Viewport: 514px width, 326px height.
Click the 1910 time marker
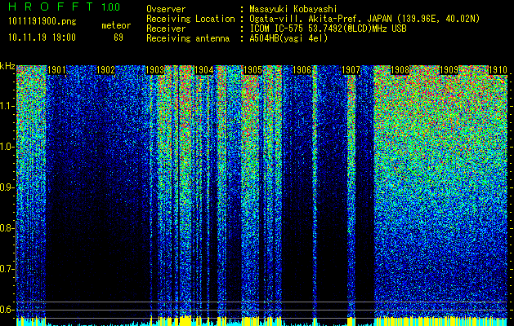(498, 70)
